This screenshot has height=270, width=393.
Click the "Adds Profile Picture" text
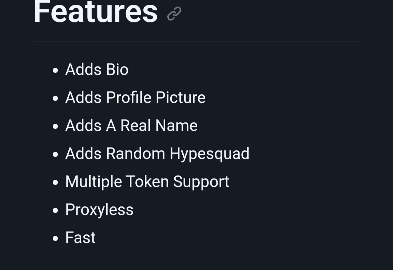coord(135,98)
